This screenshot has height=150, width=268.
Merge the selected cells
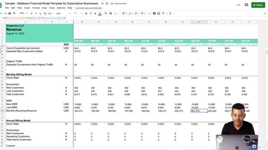pyautogui.click(x=116, y=13)
